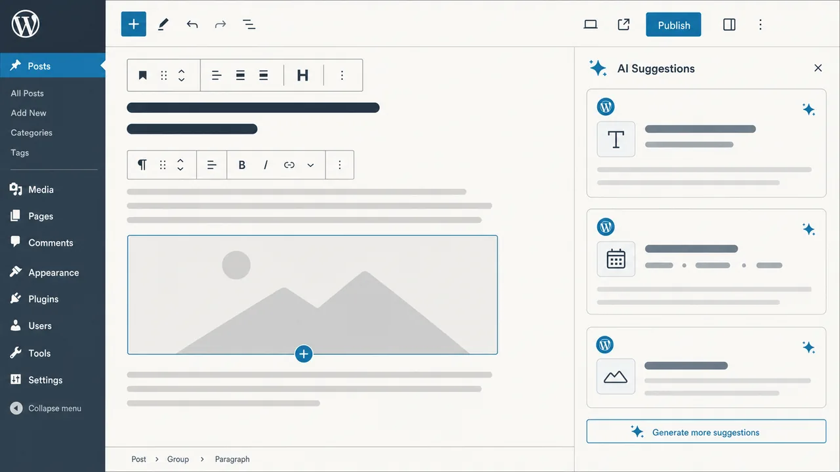840x472 pixels.
Task: Insert a link in the paragraph
Action: tap(289, 165)
